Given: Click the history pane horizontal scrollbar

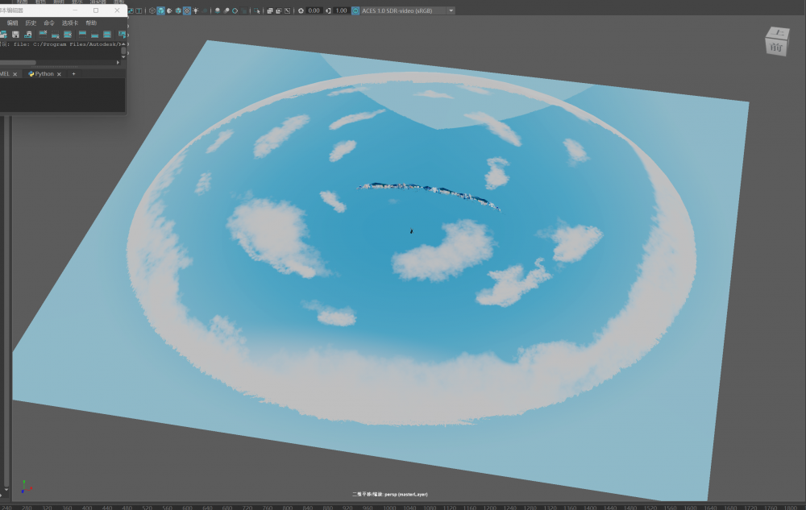Looking at the screenshot, I should (x=19, y=62).
